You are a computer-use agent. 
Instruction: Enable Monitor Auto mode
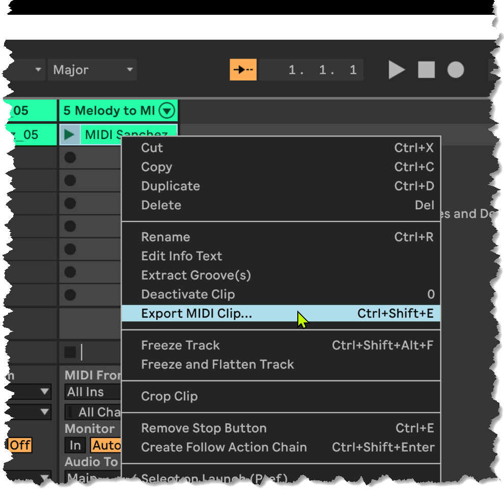105,445
